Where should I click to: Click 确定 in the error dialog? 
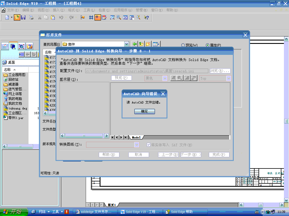144,111
